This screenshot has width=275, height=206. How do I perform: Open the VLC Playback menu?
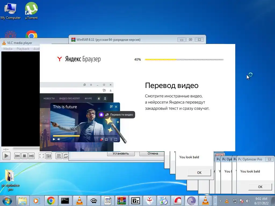click(23, 49)
